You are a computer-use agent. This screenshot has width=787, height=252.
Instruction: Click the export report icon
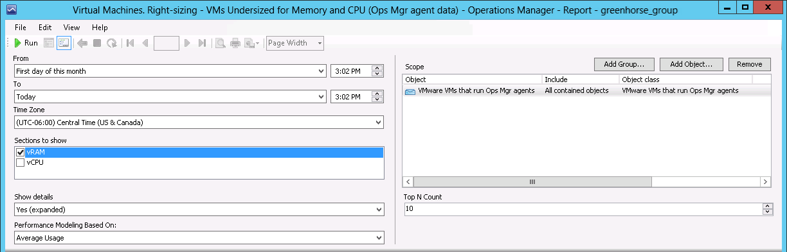tap(253, 43)
